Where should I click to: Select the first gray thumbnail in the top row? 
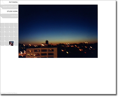[2, 25]
